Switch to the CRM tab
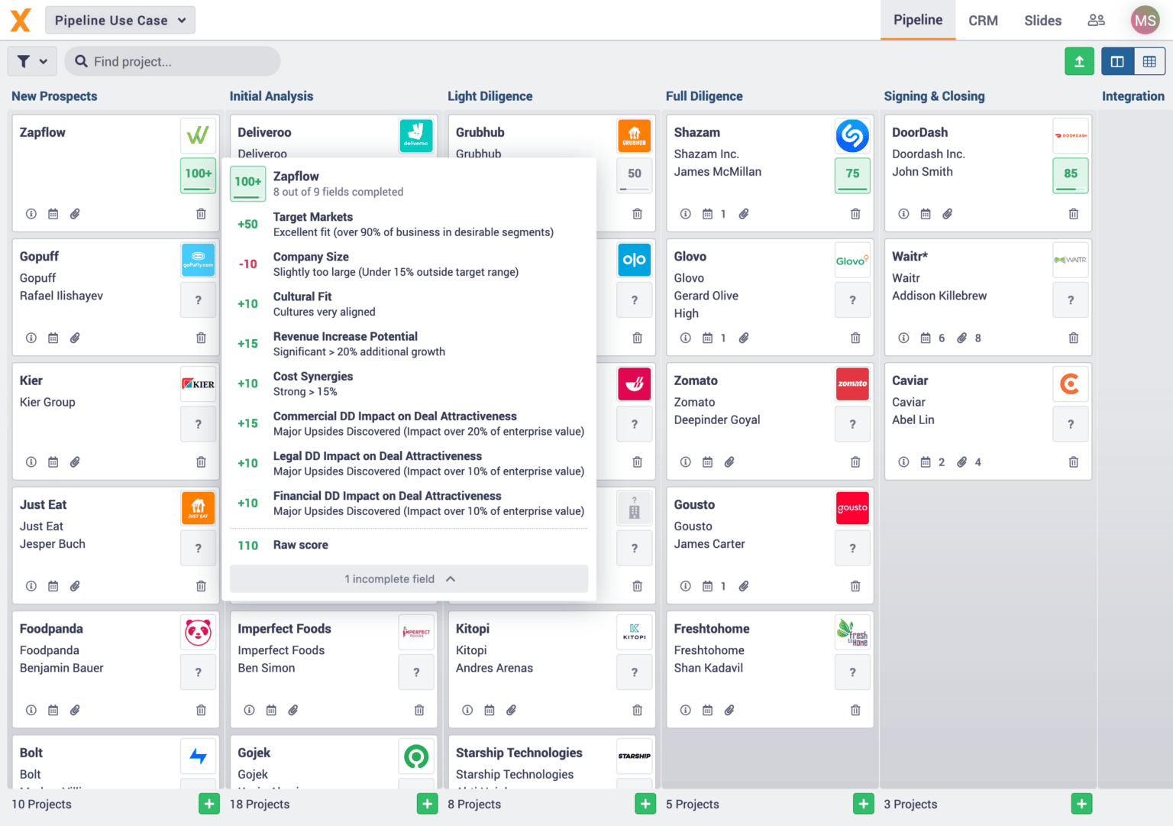 [983, 20]
